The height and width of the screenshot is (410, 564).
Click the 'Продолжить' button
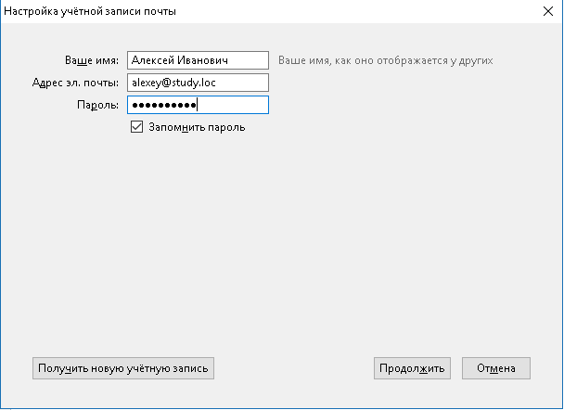412,368
